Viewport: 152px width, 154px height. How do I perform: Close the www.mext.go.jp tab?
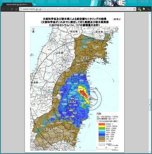point(30,5)
